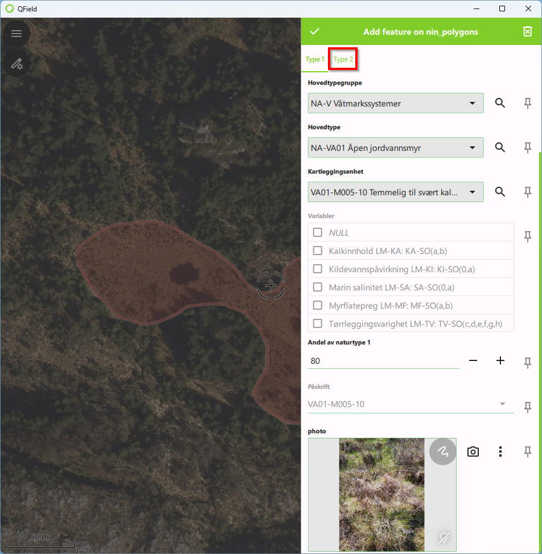Search Kartleggingsenhet values with magnifier icon
The width and height of the screenshot is (542, 554).
(x=500, y=192)
